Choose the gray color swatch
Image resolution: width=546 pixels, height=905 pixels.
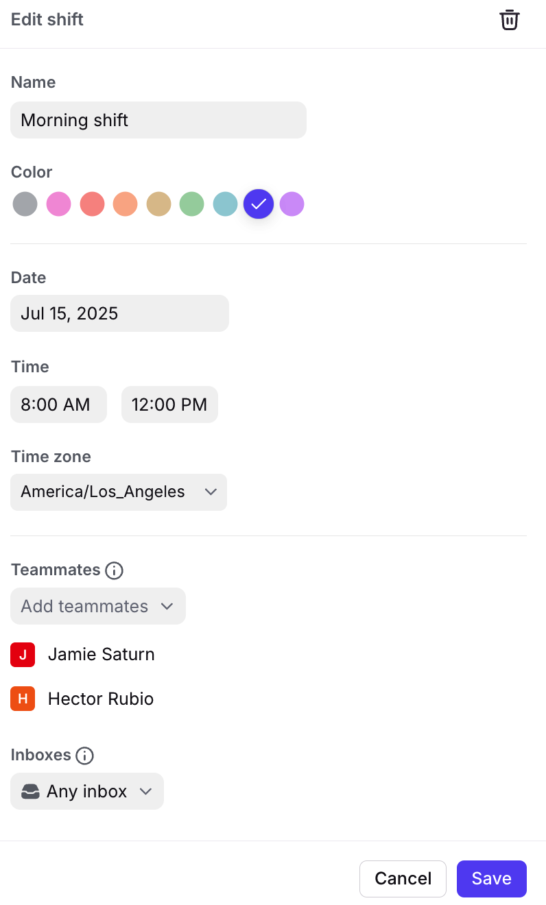25,204
